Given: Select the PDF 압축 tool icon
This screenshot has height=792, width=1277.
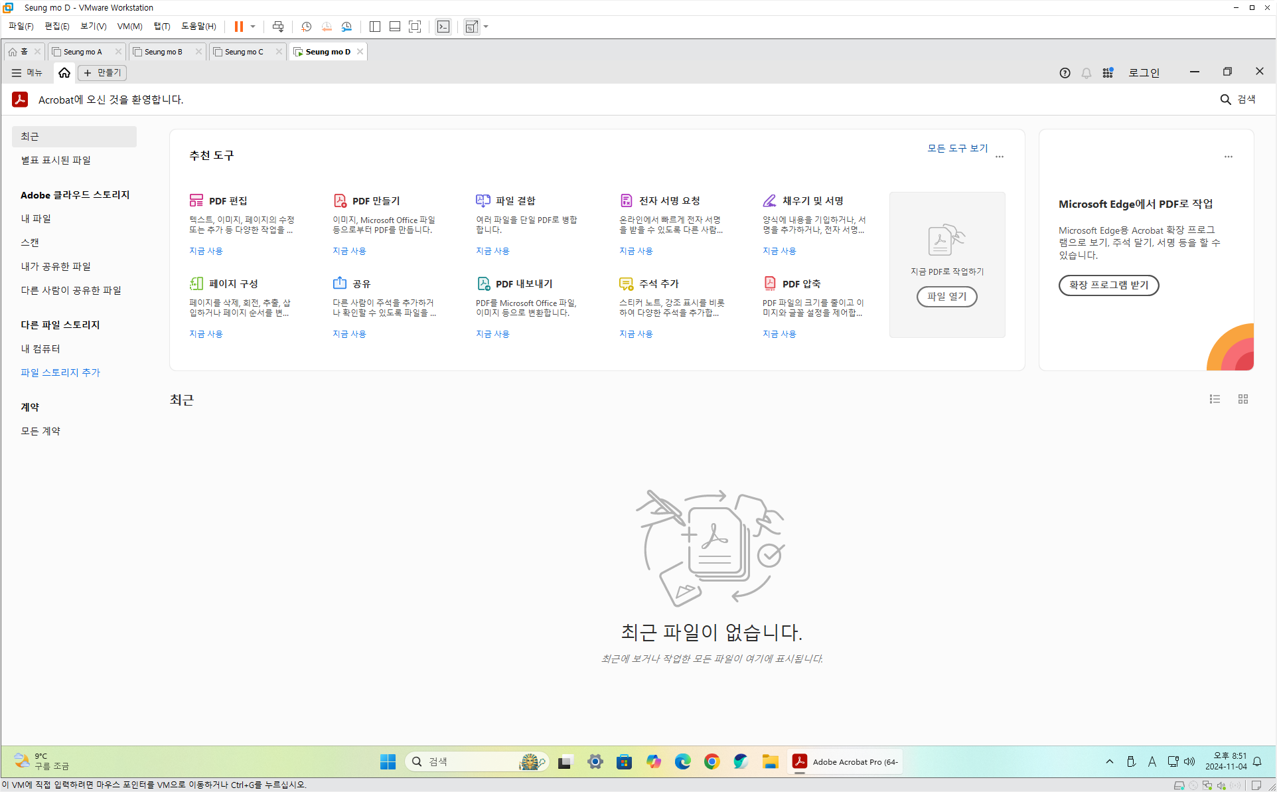Looking at the screenshot, I should pos(769,283).
